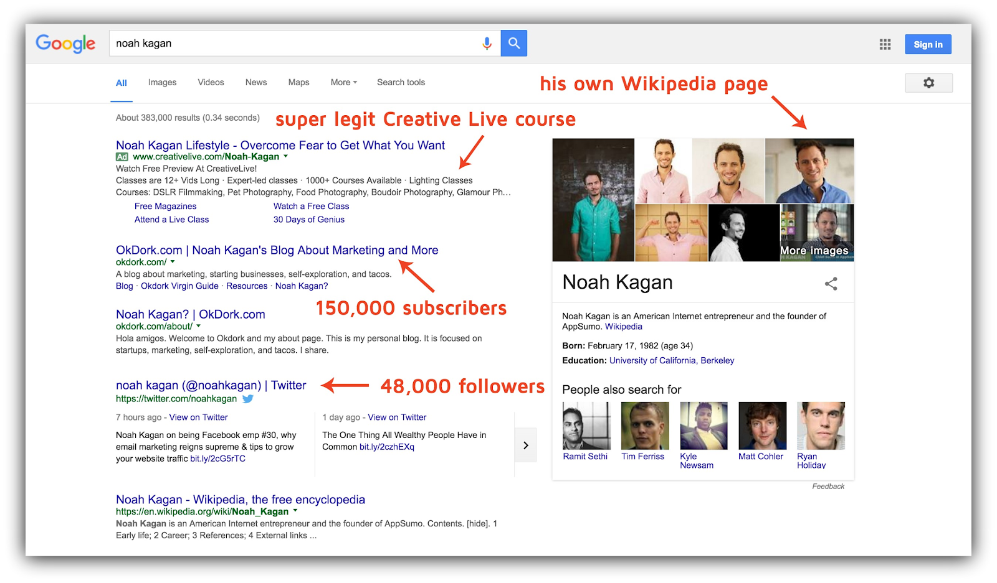The width and height of the screenshot is (997, 583).
Task: Open the Kyle Newsam photo
Action: pyautogui.click(x=704, y=426)
